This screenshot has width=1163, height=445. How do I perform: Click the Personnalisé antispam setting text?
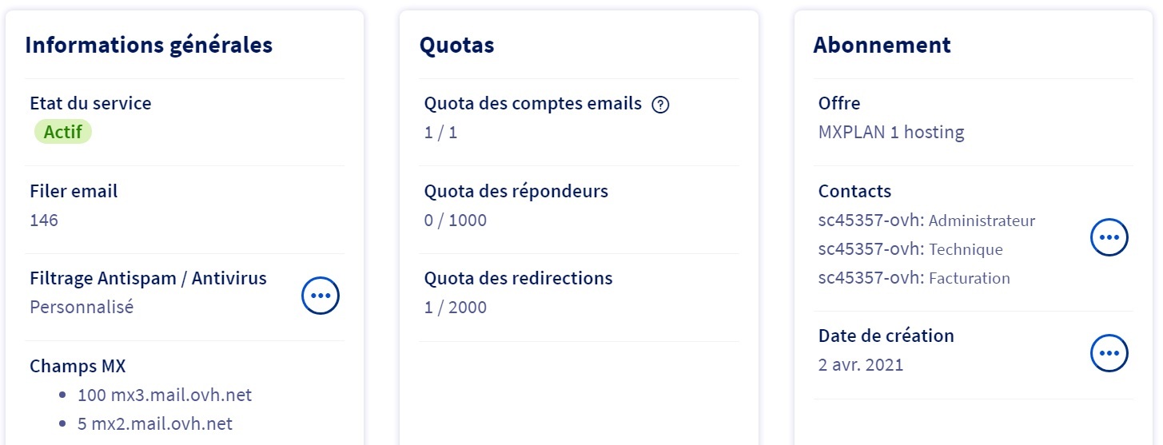click(x=82, y=307)
